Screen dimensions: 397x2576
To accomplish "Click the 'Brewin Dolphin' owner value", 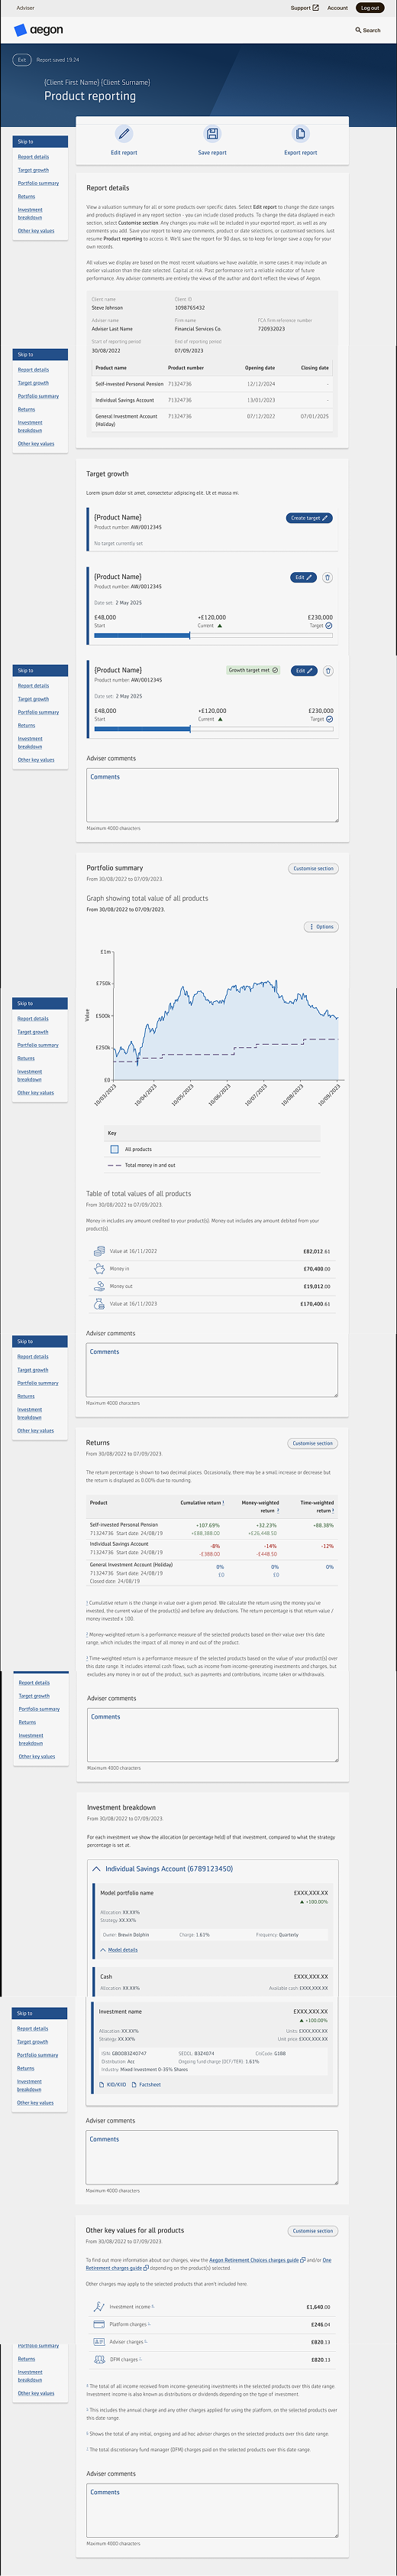I will click(134, 1934).
